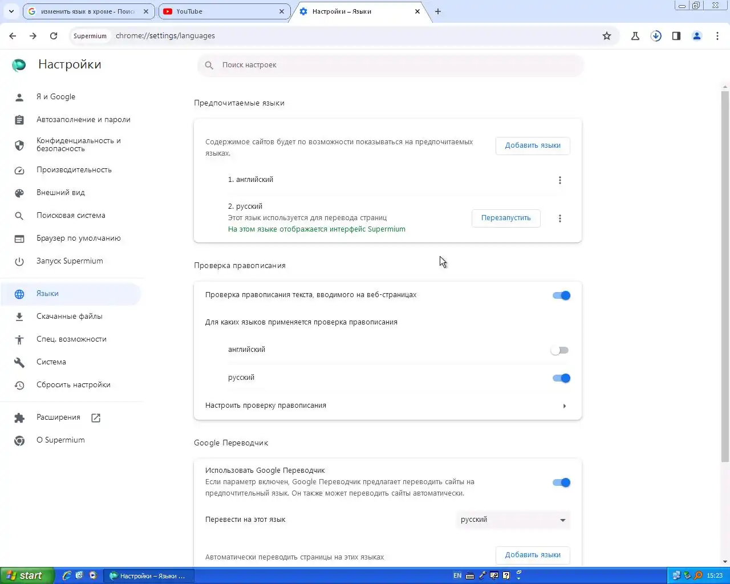This screenshot has width=730, height=584.
Task: Click the Перезапустить button
Action: pos(506,218)
